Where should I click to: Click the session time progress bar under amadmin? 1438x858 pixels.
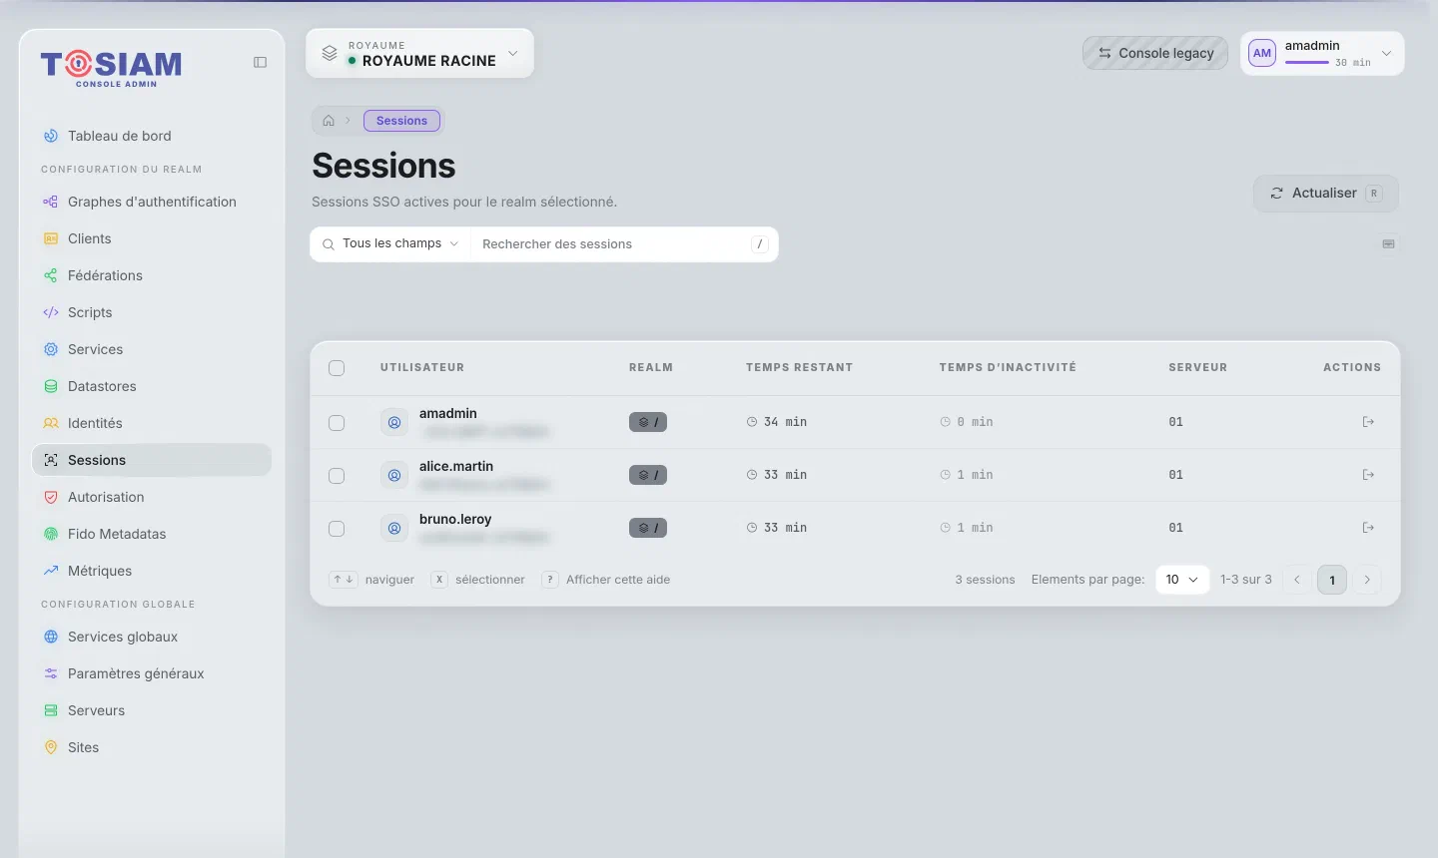coord(1307,63)
